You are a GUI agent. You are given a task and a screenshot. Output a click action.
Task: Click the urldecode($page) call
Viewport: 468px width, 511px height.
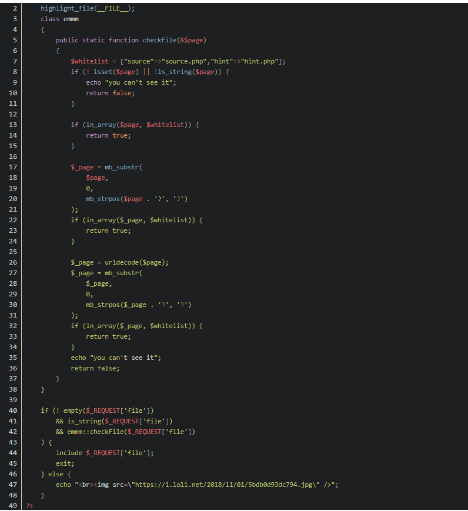click(135, 262)
